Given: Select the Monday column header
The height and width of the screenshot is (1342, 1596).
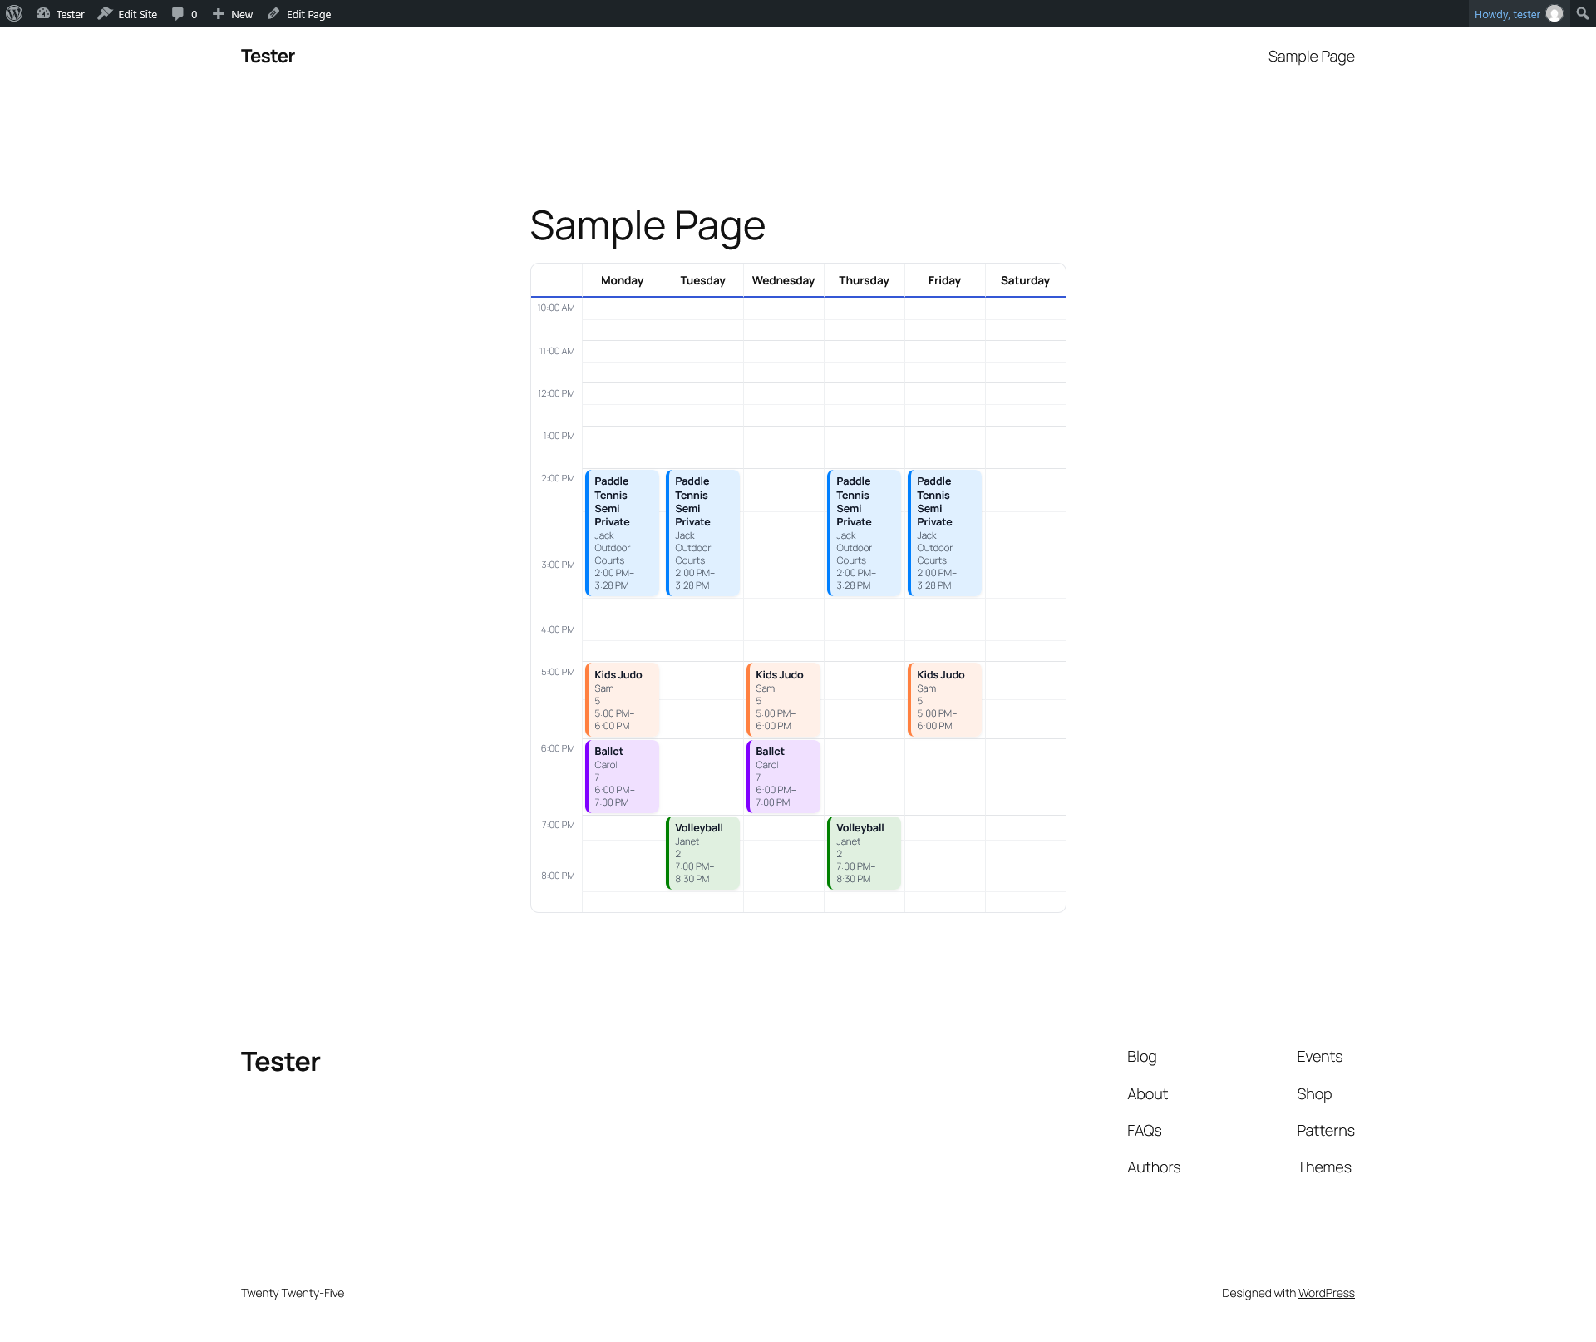Looking at the screenshot, I should point(622,280).
